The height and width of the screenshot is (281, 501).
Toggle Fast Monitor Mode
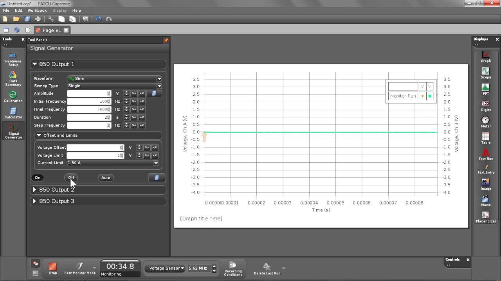pos(80,269)
